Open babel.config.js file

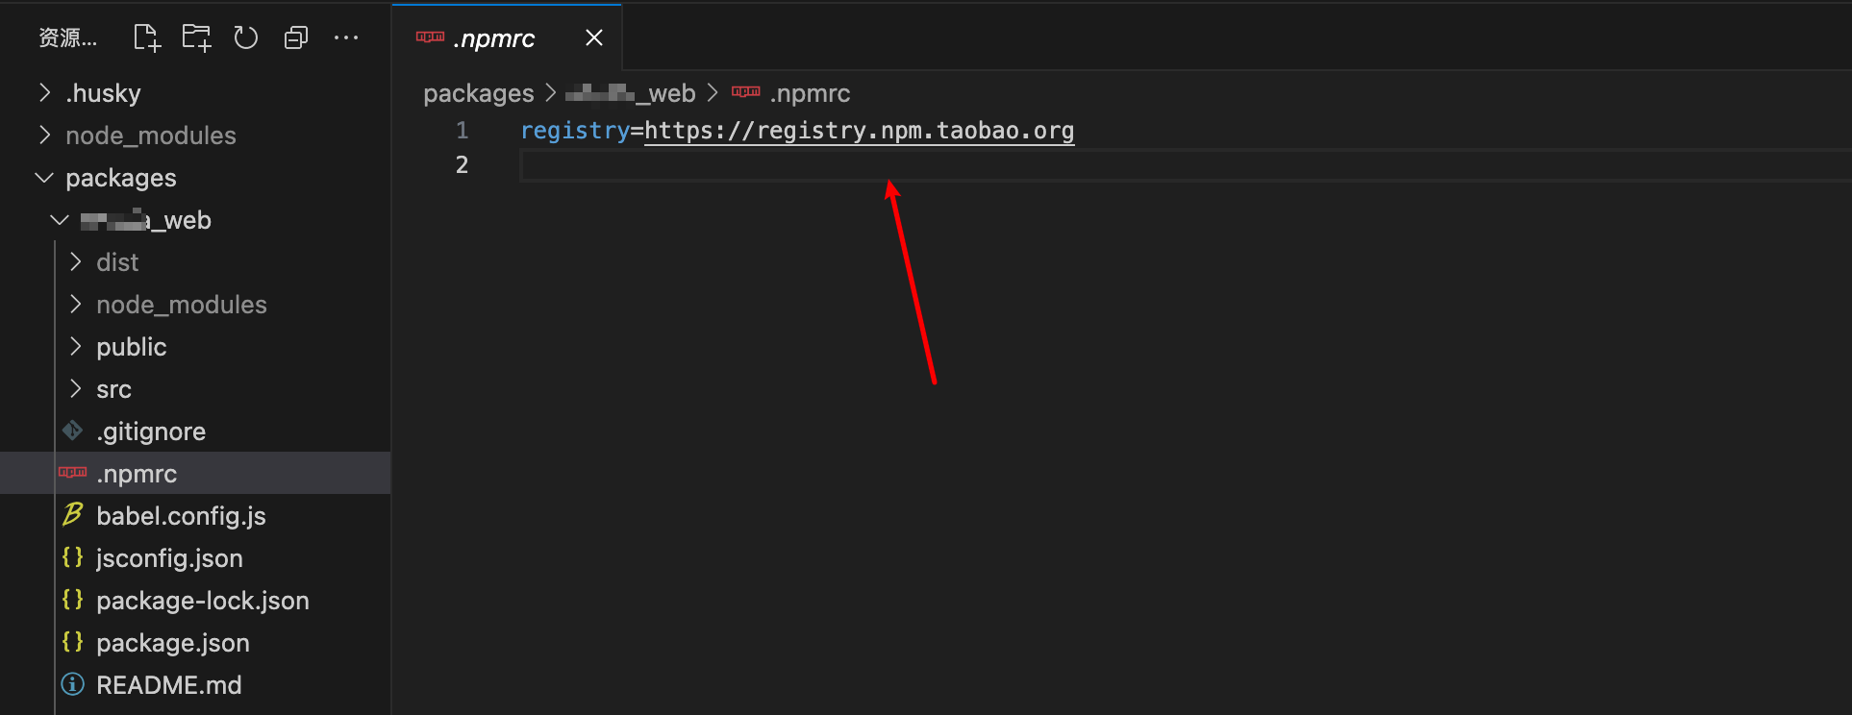click(181, 516)
